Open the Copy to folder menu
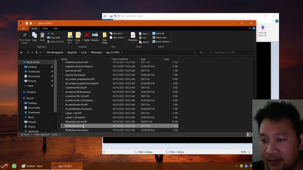This screenshot has height=170, width=303. 78,38
